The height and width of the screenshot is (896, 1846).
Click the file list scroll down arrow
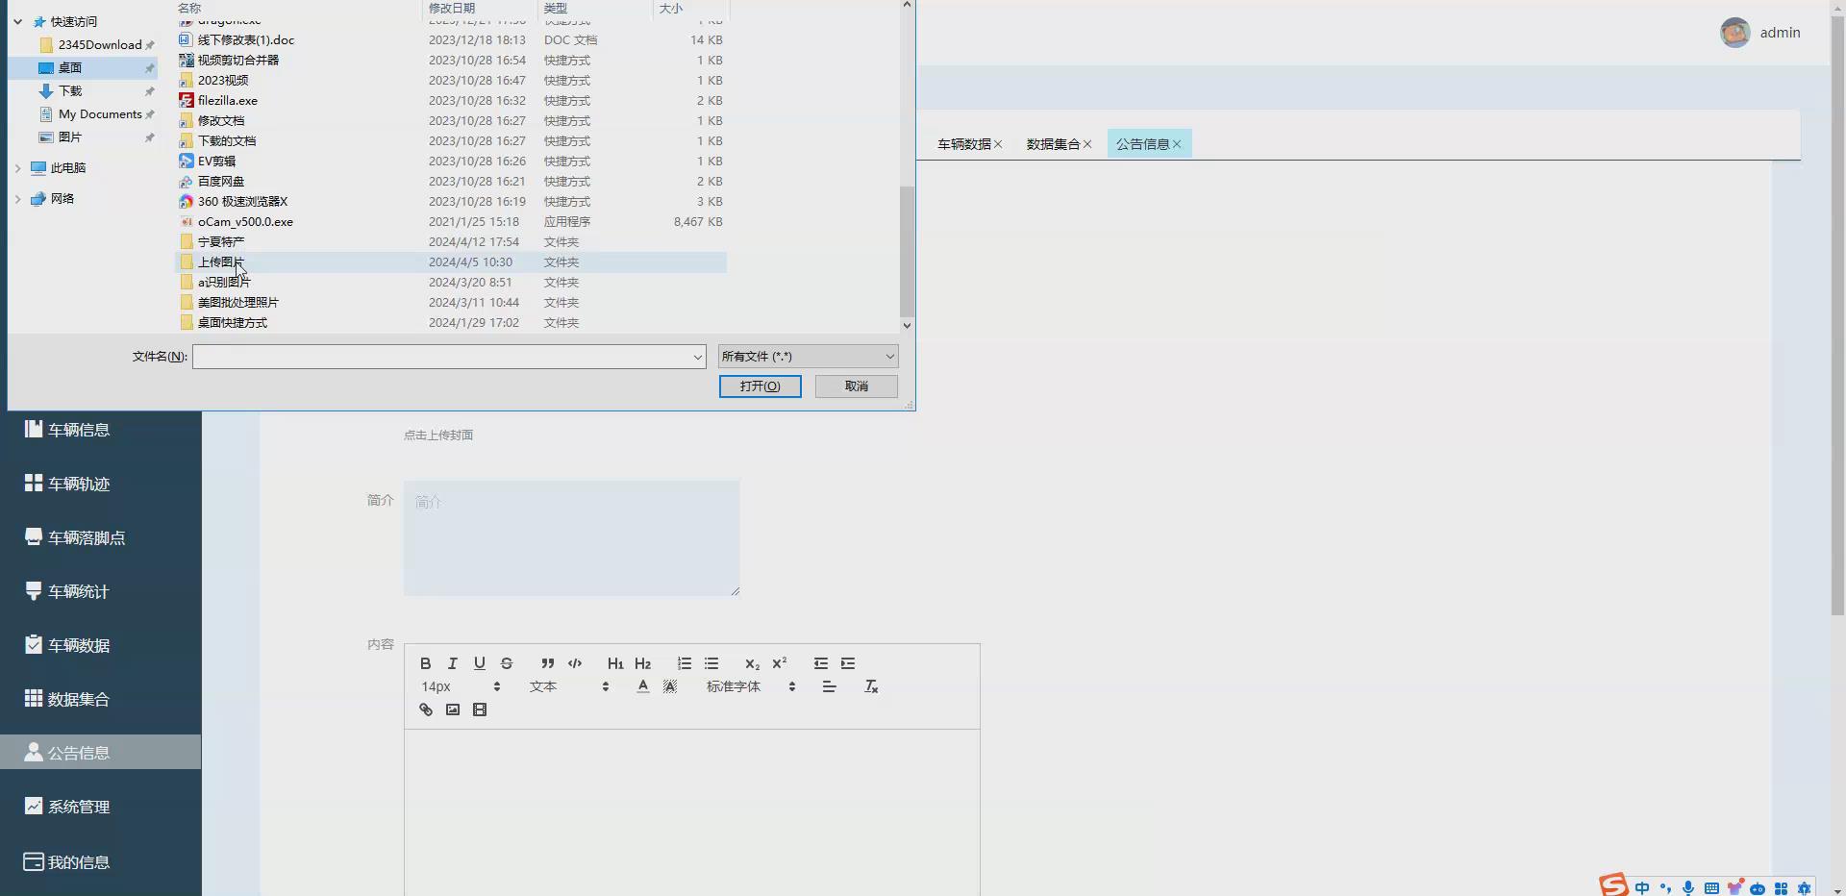906,326
